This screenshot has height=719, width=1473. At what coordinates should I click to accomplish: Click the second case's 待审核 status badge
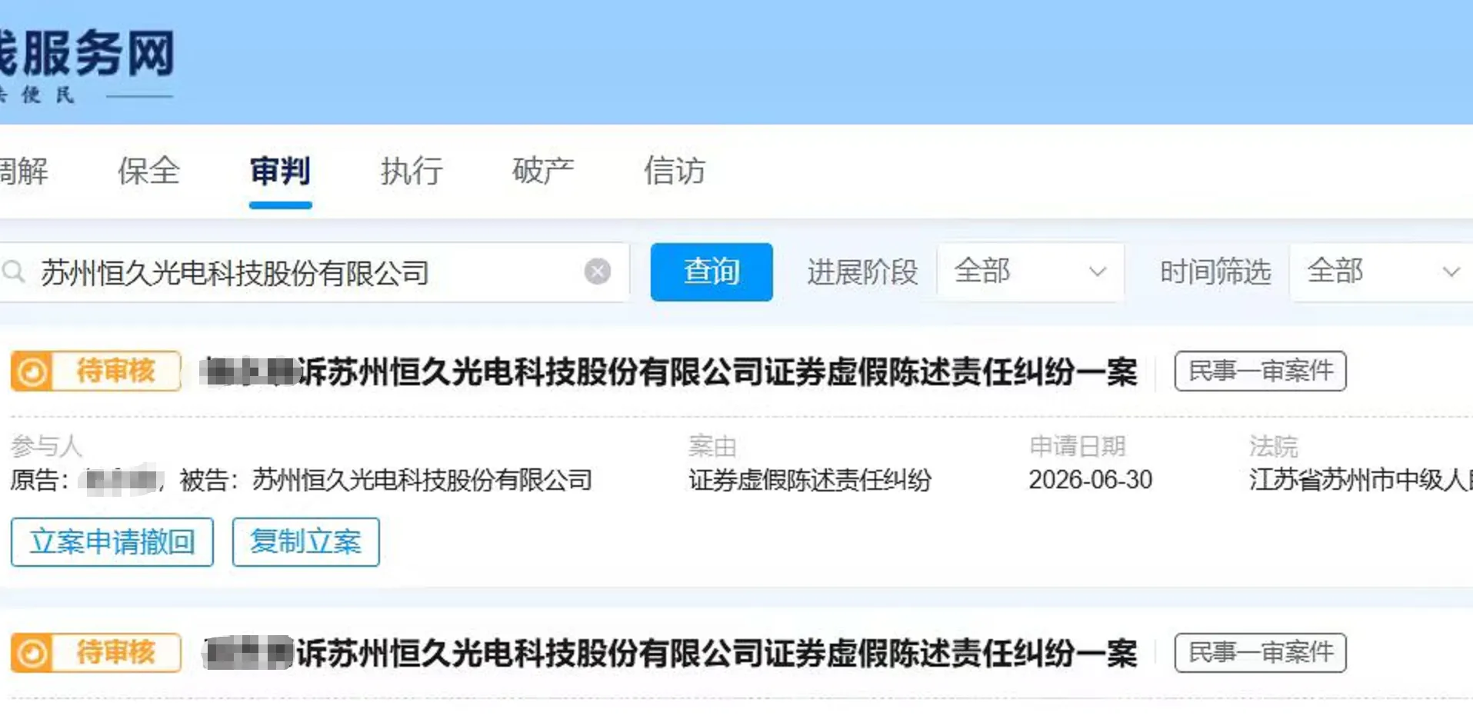tap(96, 653)
